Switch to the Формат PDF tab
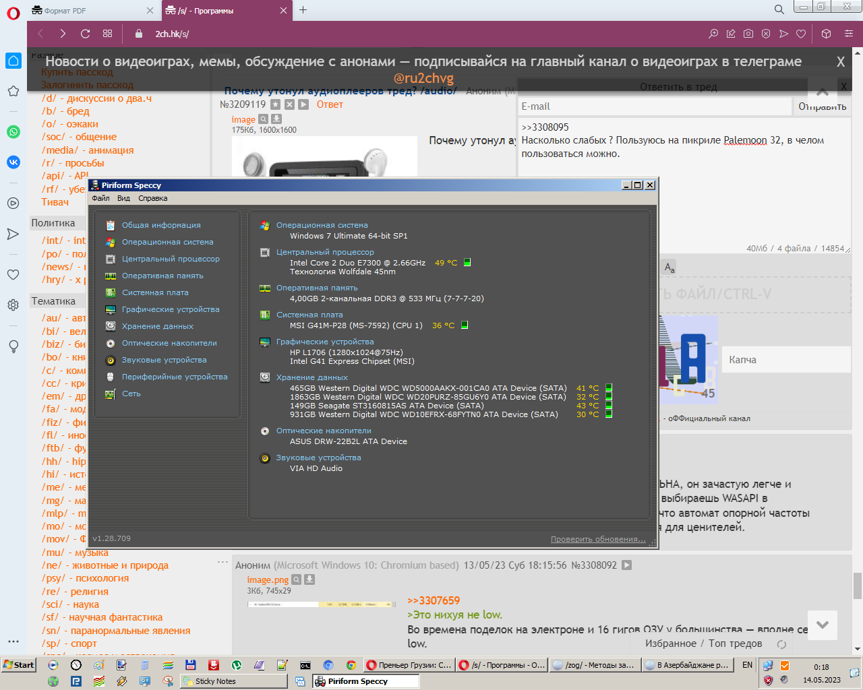This screenshot has width=863, height=690. click(x=93, y=11)
